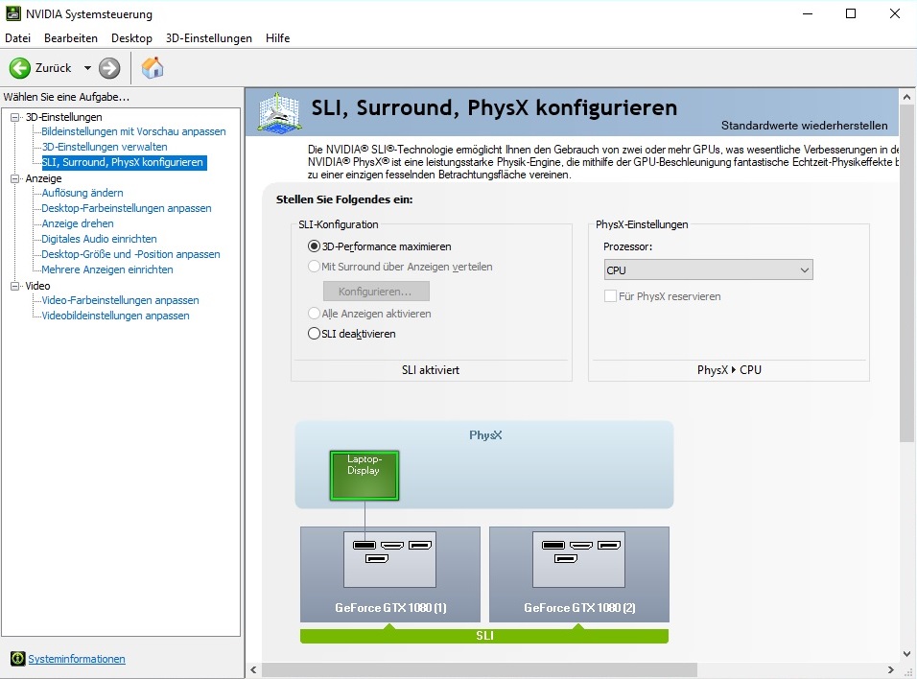Select SLI, Surround, PhysX konfigurieren tree item
The width and height of the screenshot is (917, 679).
click(123, 162)
